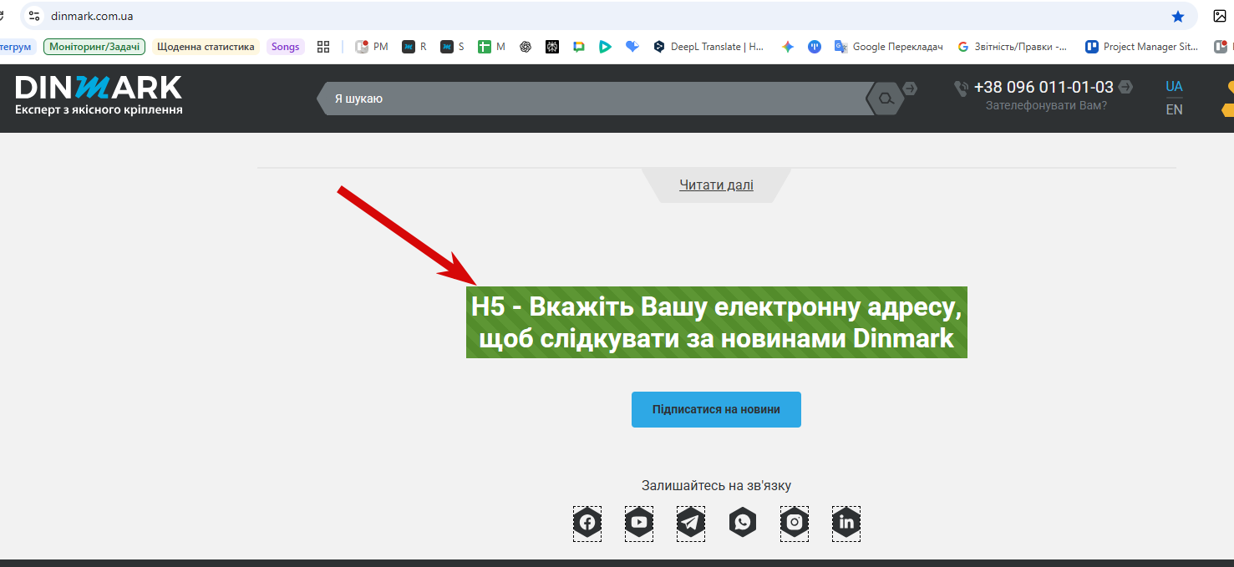Viewport: 1234px width, 567px height.
Task: Switch site language to EN
Action: 1174,109
